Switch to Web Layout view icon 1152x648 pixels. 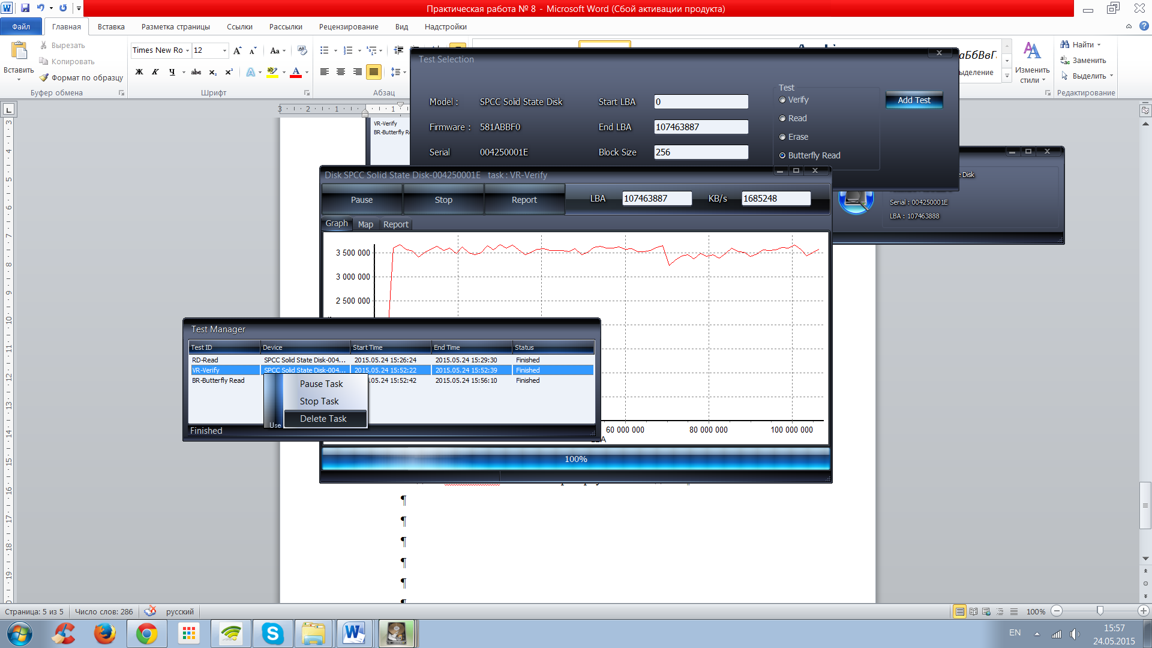[986, 611]
